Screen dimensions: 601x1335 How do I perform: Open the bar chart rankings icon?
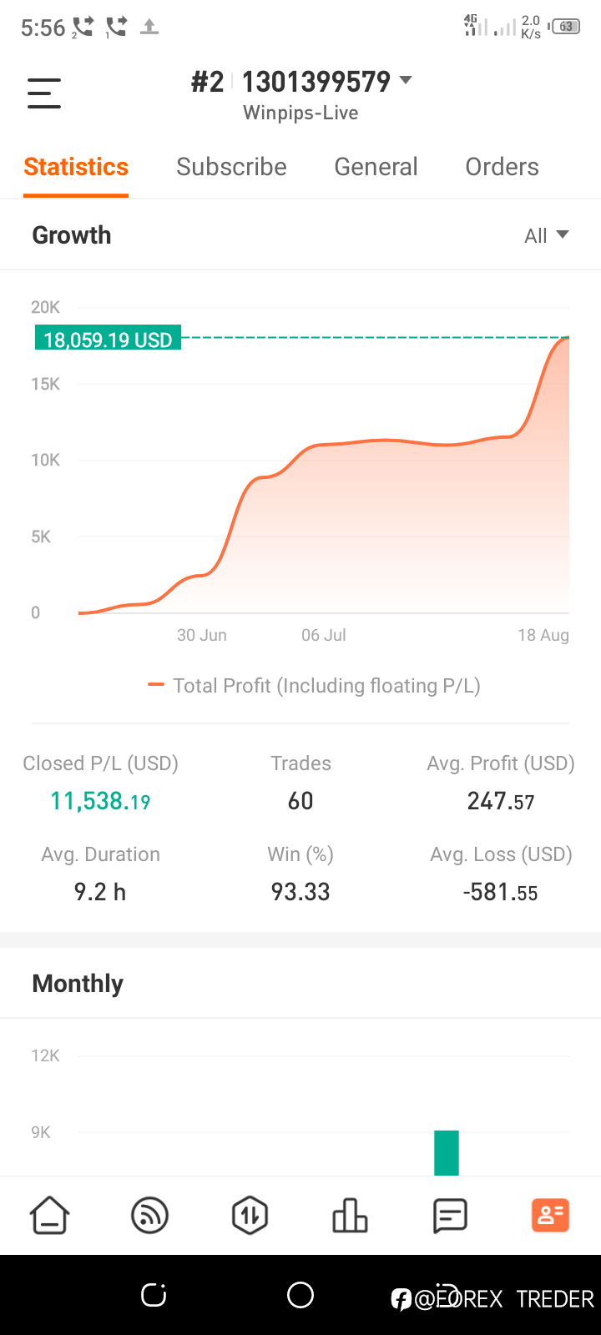pos(350,1215)
